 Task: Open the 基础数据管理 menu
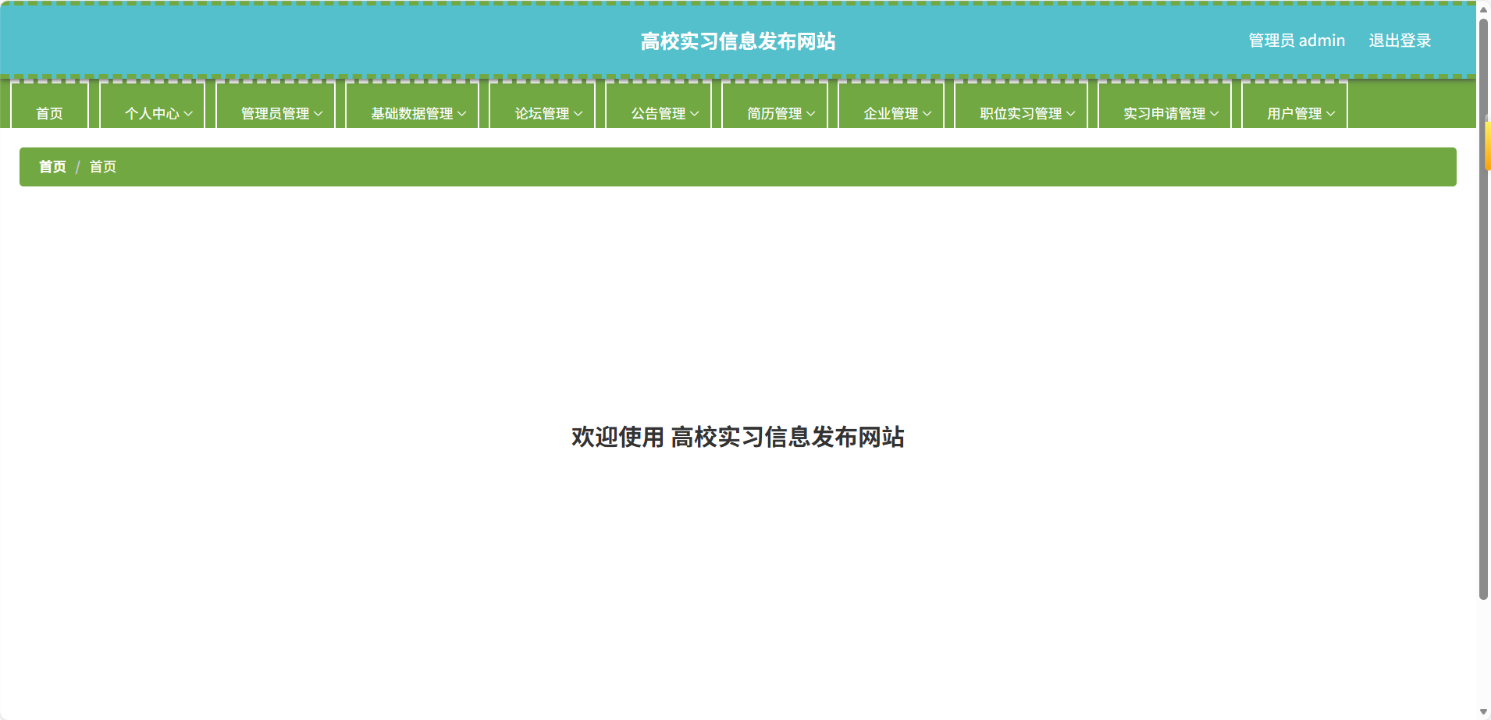[x=412, y=105]
